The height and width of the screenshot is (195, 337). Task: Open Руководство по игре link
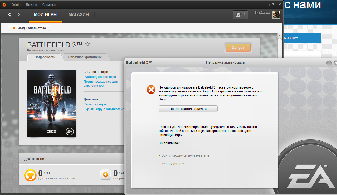click(100, 77)
